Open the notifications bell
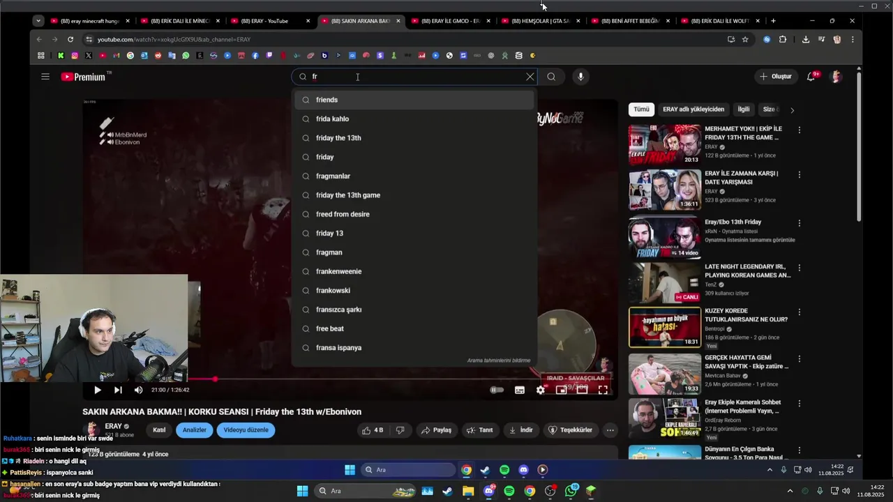This screenshot has width=893, height=502. tap(811, 77)
